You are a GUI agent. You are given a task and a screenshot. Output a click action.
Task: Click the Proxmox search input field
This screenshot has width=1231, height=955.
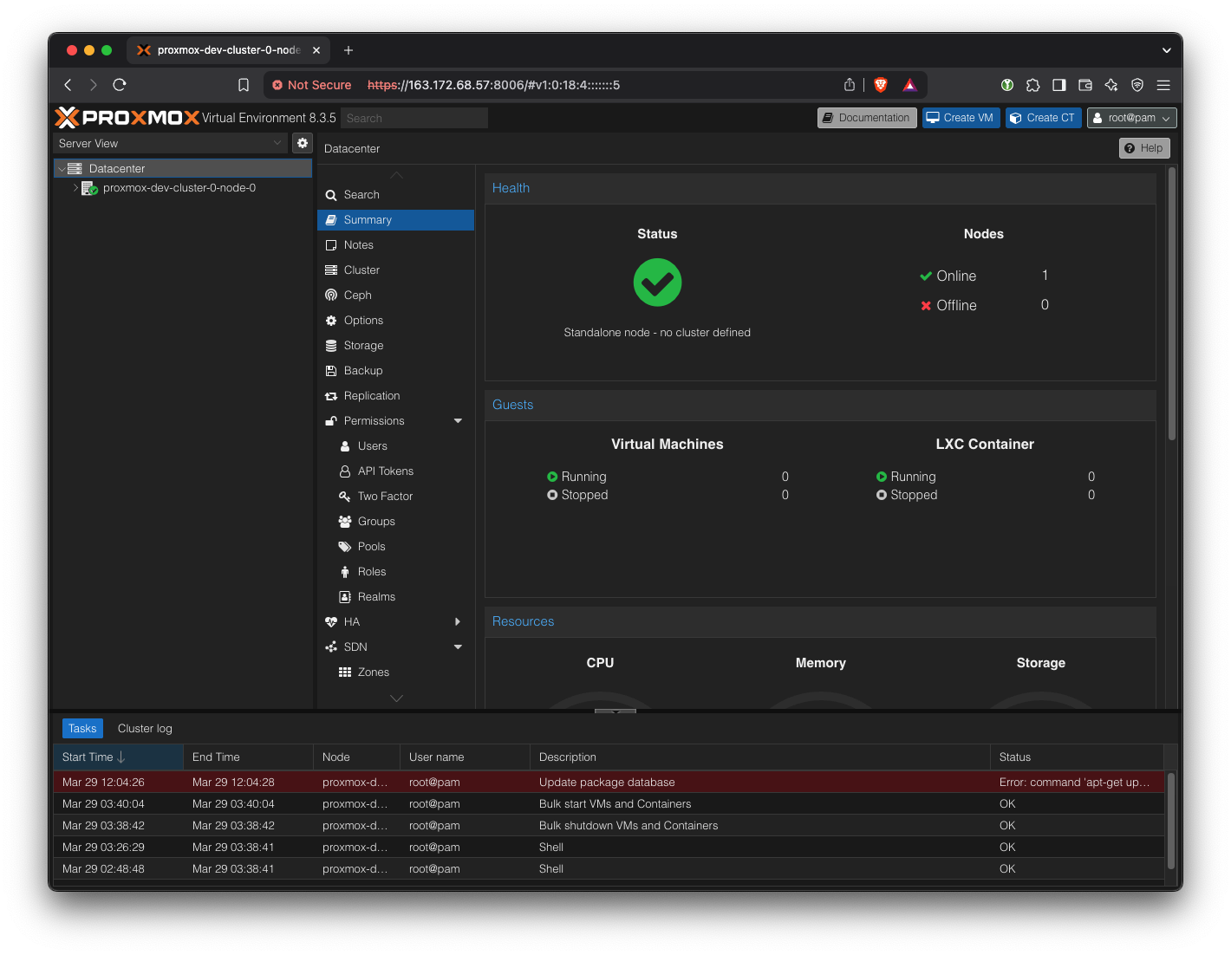coord(414,119)
